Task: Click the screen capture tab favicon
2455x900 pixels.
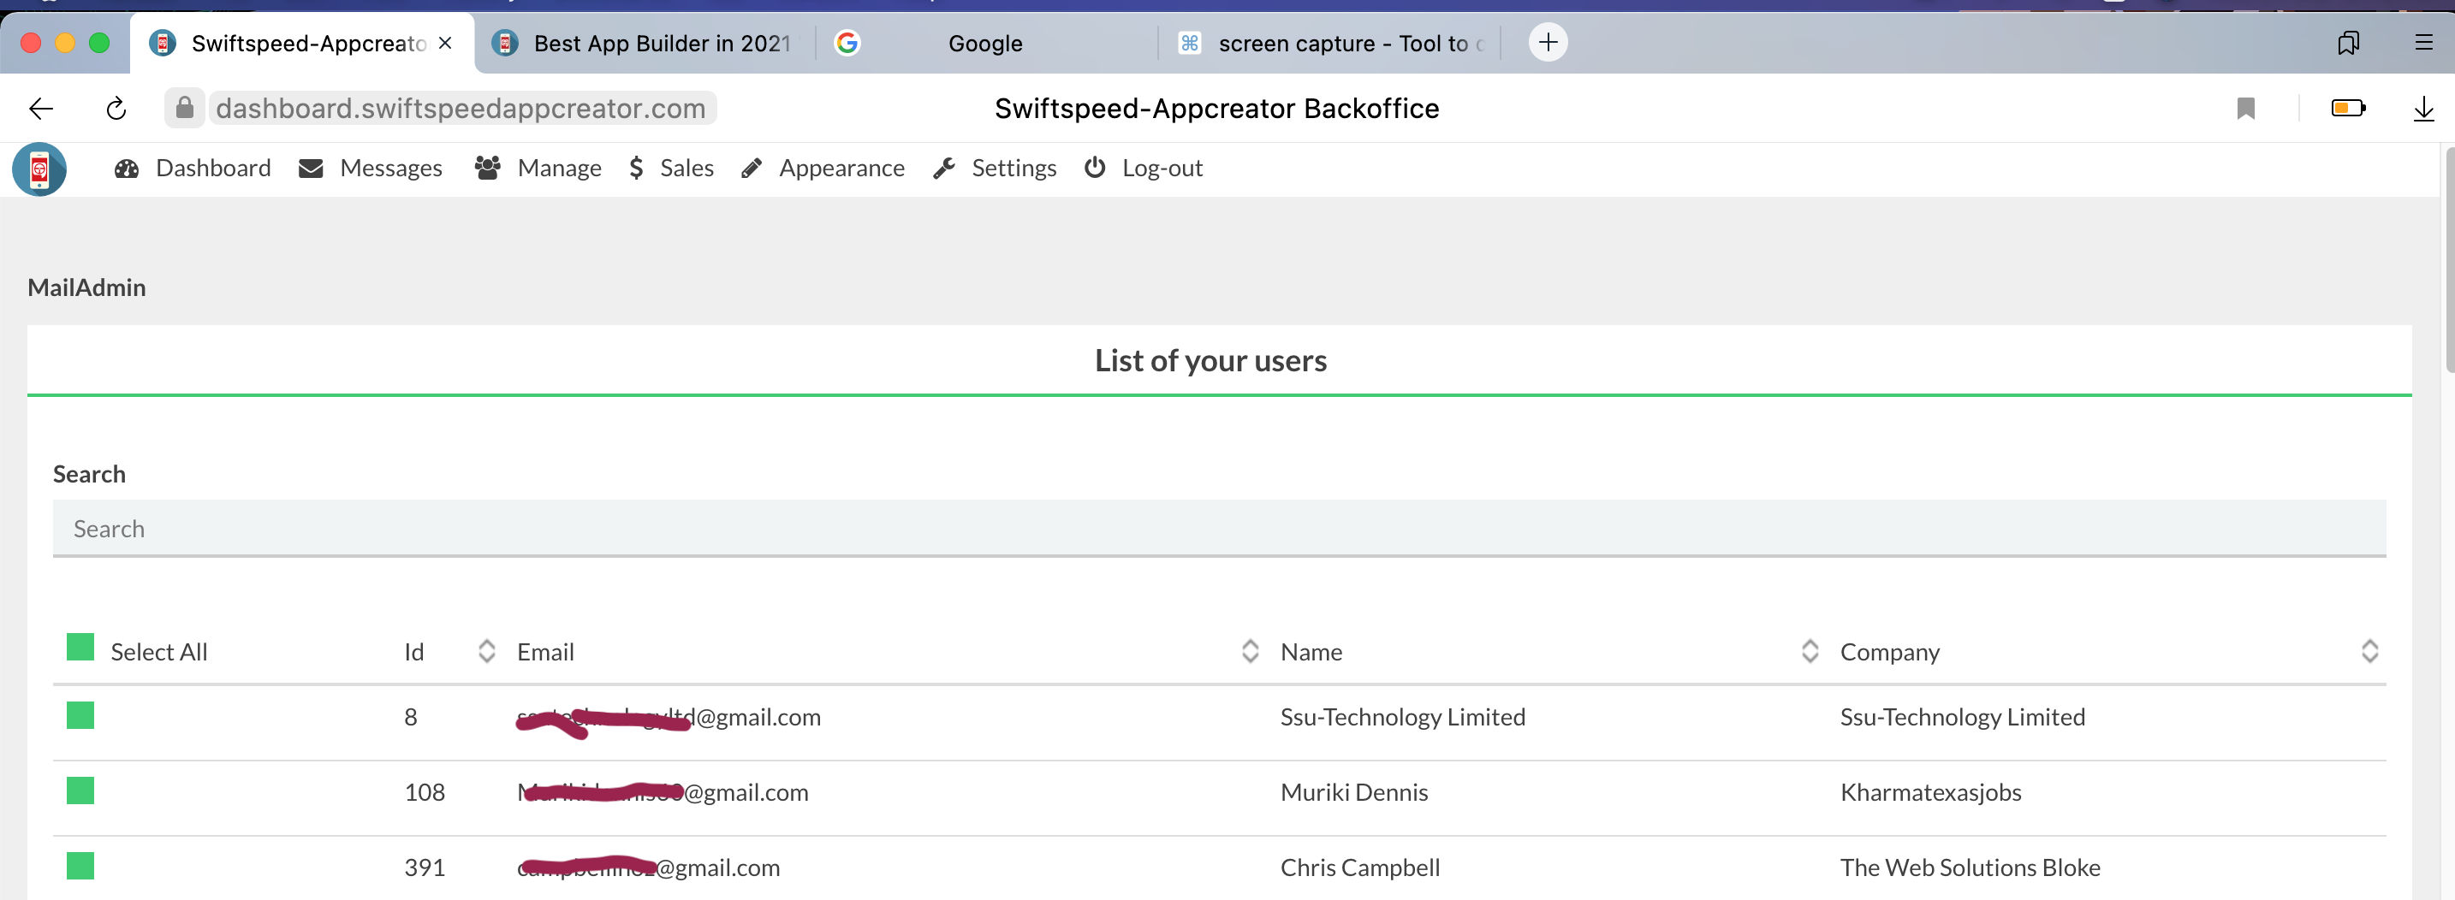Action: (1189, 43)
